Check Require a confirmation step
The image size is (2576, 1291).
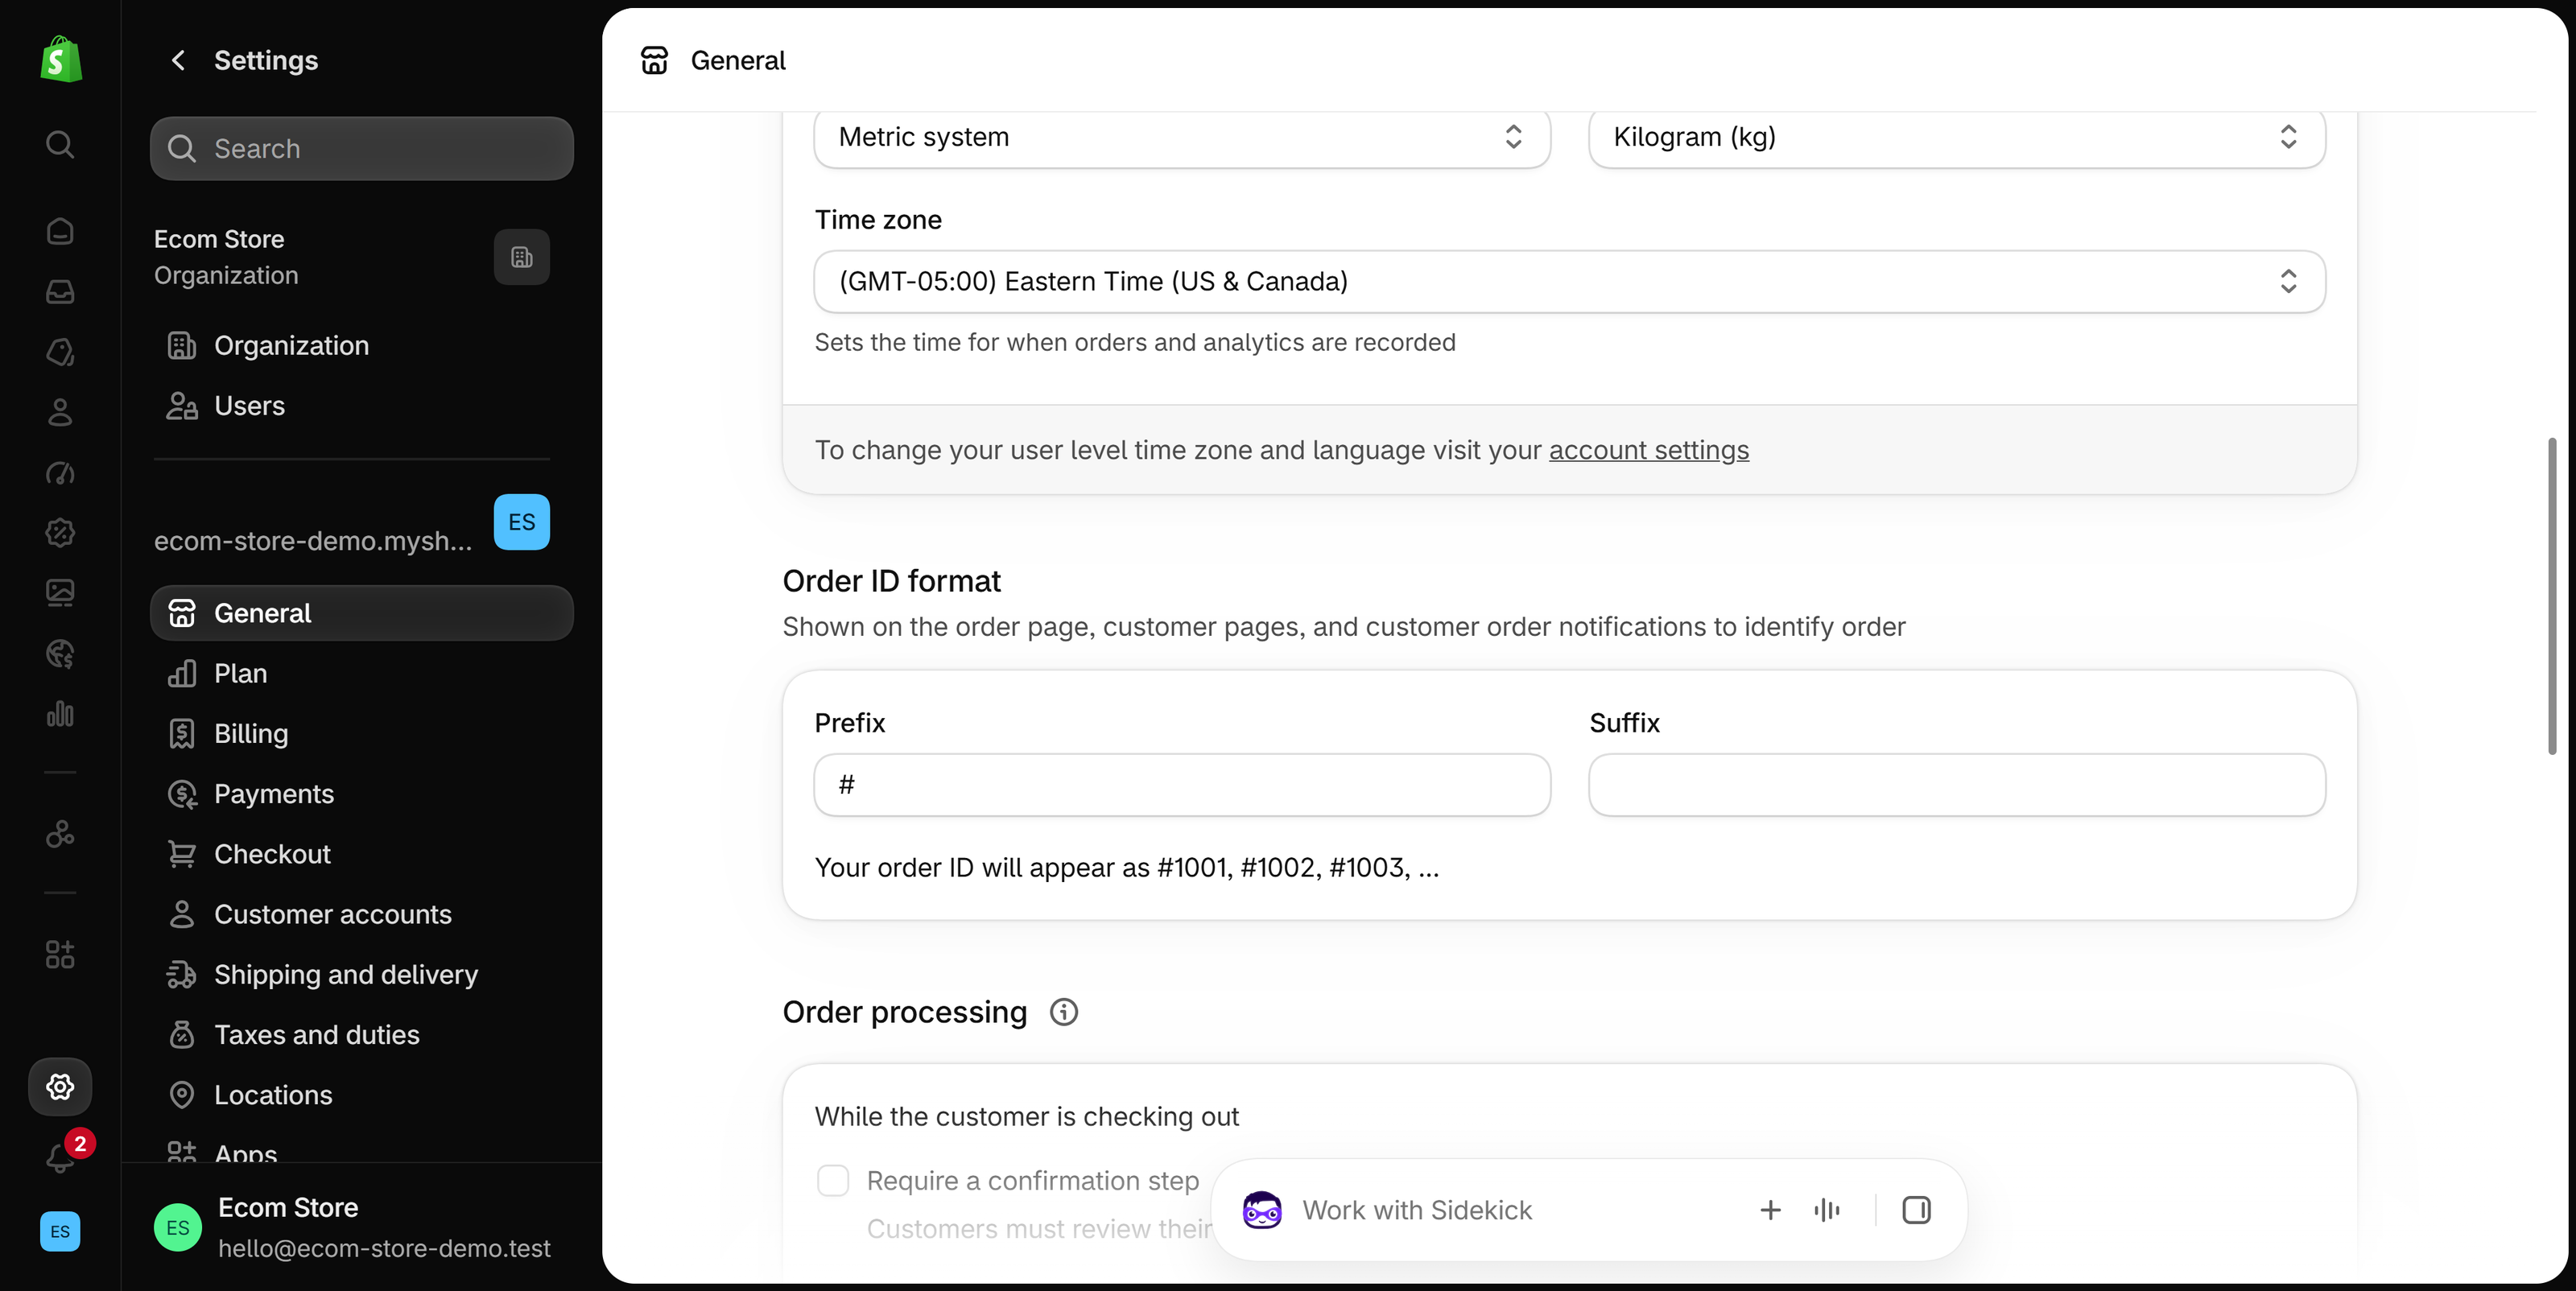coord(833,1180)
